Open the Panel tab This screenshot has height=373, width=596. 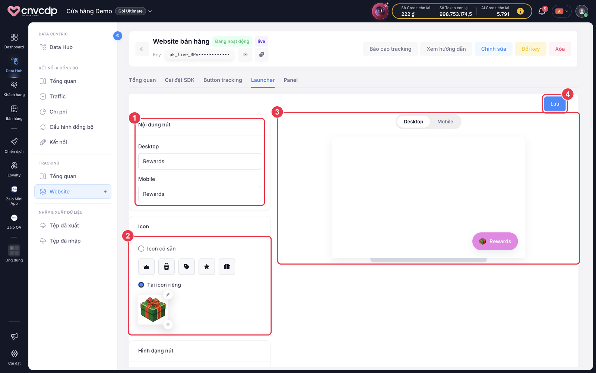click(x=291, y=80)
